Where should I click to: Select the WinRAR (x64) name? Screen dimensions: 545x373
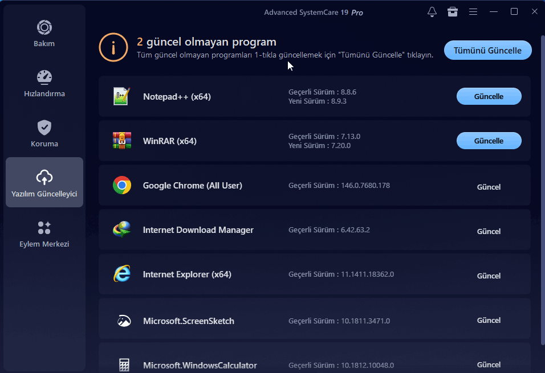tap(170, 141)
